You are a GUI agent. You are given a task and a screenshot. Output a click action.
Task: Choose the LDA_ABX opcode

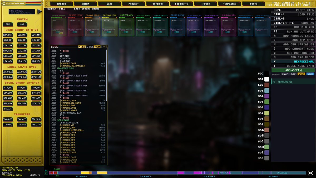(8, 56)
